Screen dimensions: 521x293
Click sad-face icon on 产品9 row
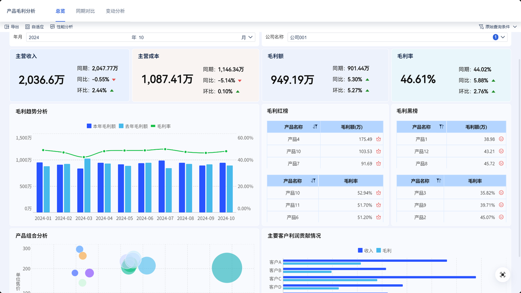click(501, 205)
